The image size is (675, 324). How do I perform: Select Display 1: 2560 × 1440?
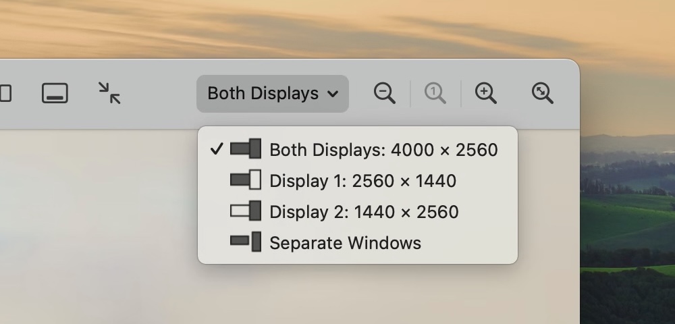[362, 181]
